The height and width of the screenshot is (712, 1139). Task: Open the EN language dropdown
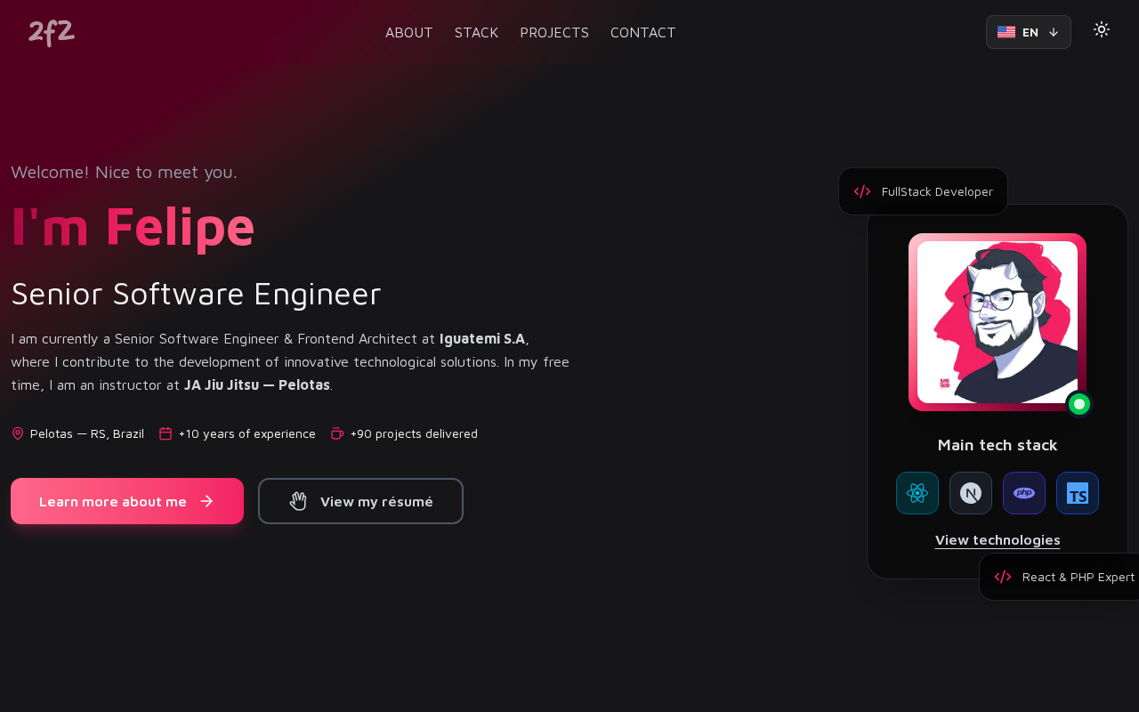[x=1028, y=32]
